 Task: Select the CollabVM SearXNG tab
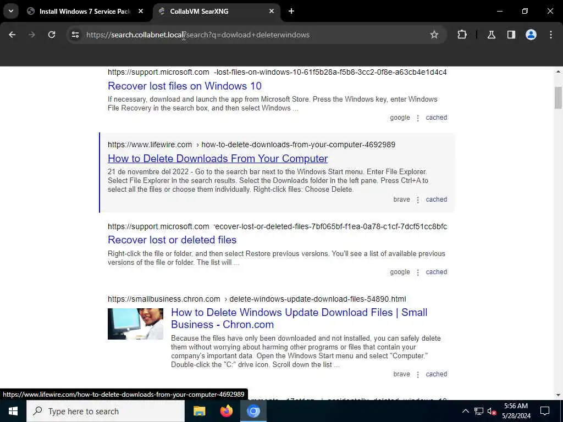coord(216,11)
